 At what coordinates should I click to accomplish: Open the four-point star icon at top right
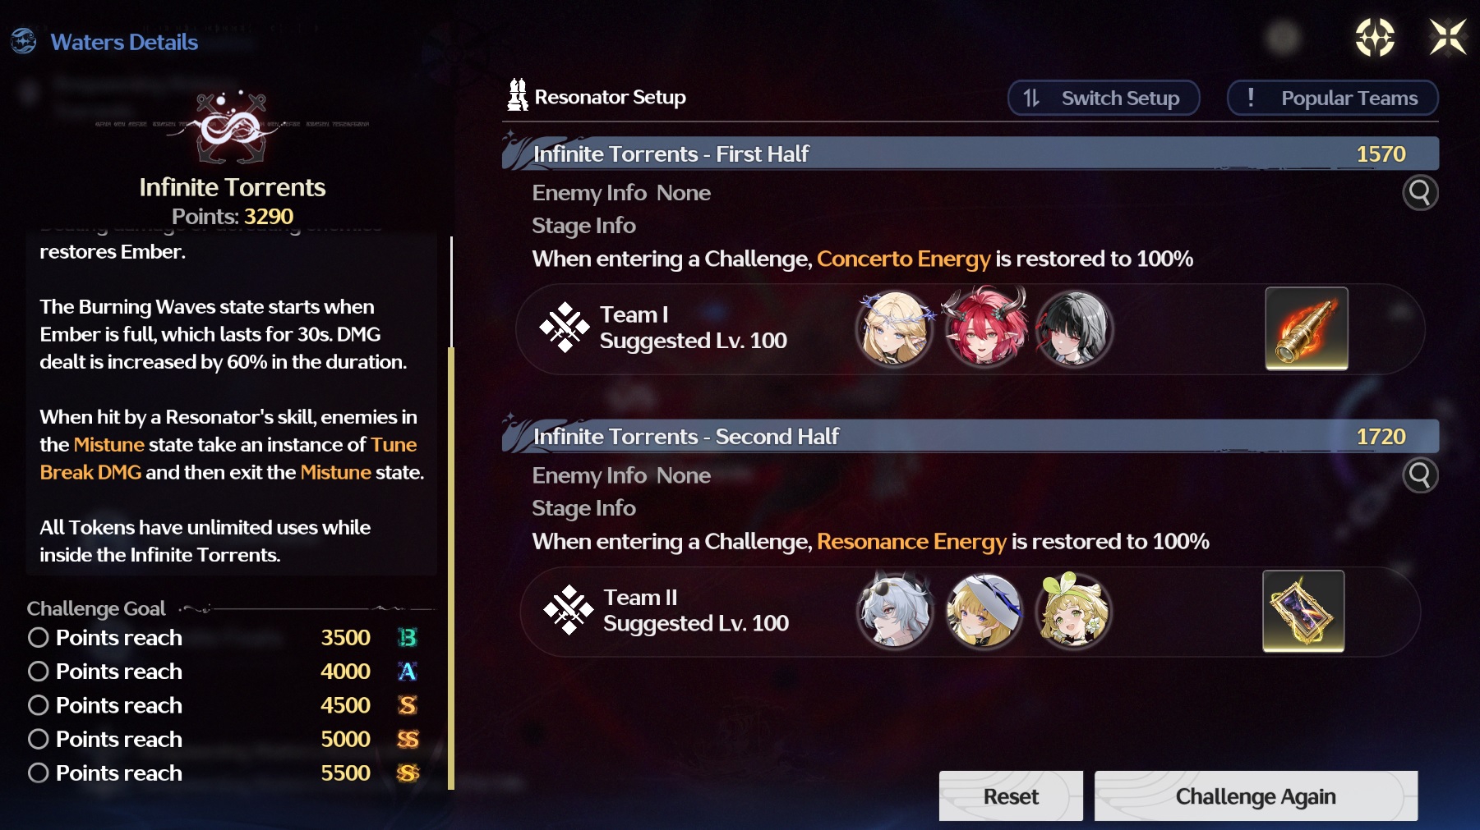pyautogui.click(x=1375, y=38)
